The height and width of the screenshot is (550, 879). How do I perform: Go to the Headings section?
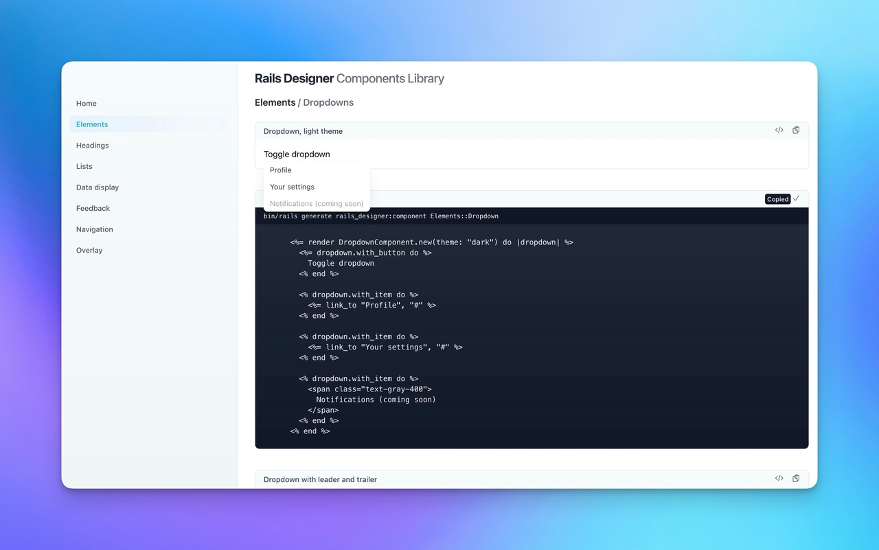pos(92,145)
